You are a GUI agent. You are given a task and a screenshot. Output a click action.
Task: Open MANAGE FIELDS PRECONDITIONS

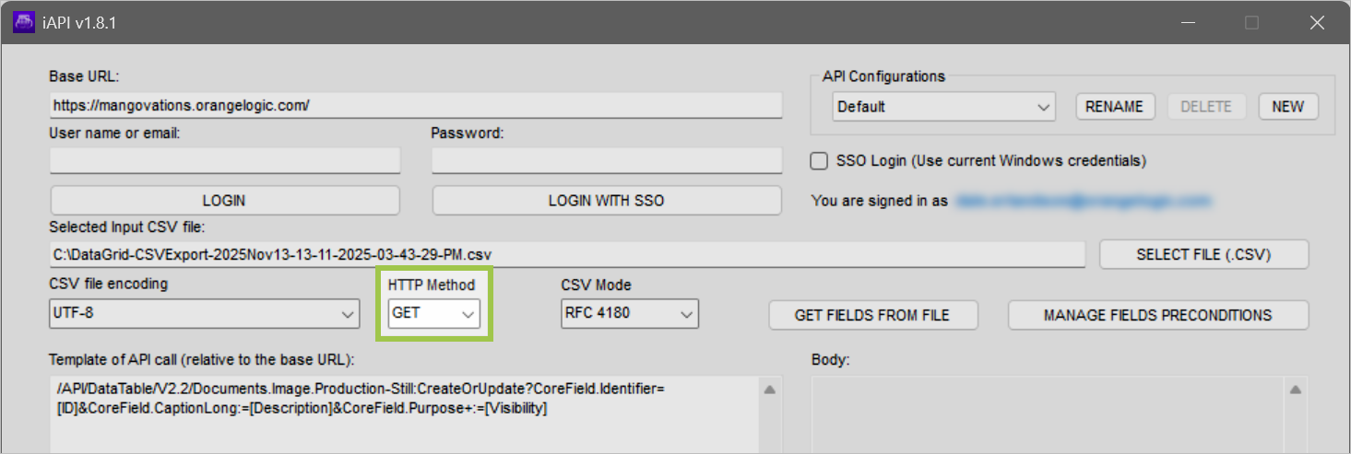(1157, 315)
